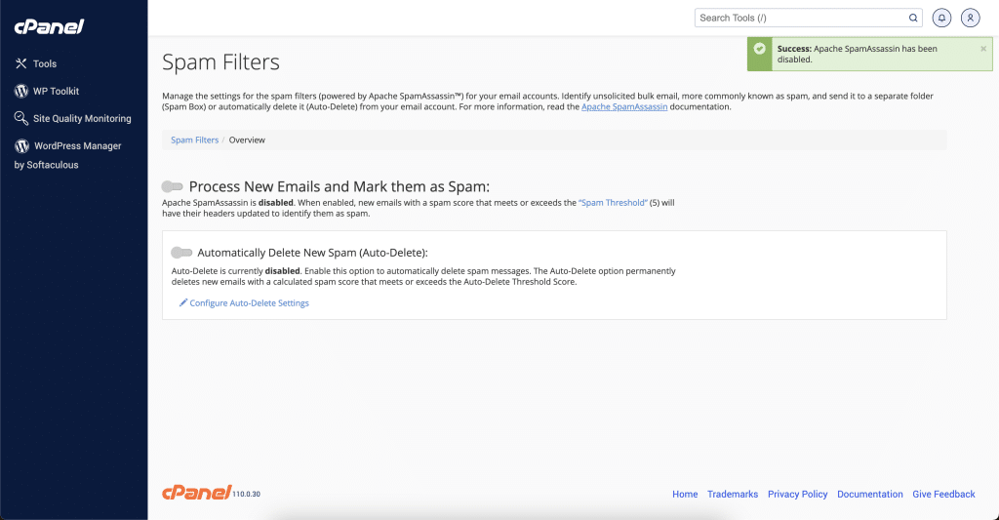Click the WP Toolkit WordPress icon
The image size is (999, 520).
pos(21,91)
